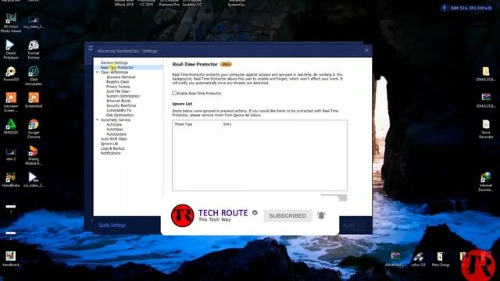The height and width of the screenshot is (281, 500).
Task: Open the rufus-3.8 desktop icon
Action: click(418, 259)
